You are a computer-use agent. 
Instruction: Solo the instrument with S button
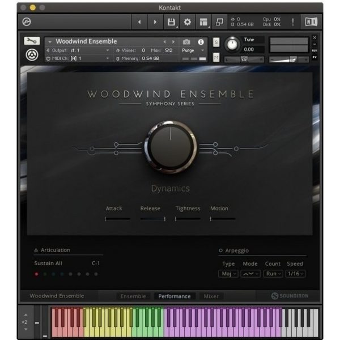click(x=216, y=42)
